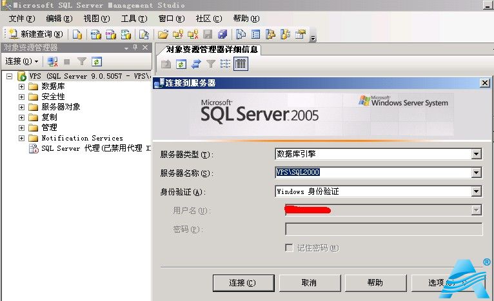Expand the 管理 folder node

click(x=21, y=128)
